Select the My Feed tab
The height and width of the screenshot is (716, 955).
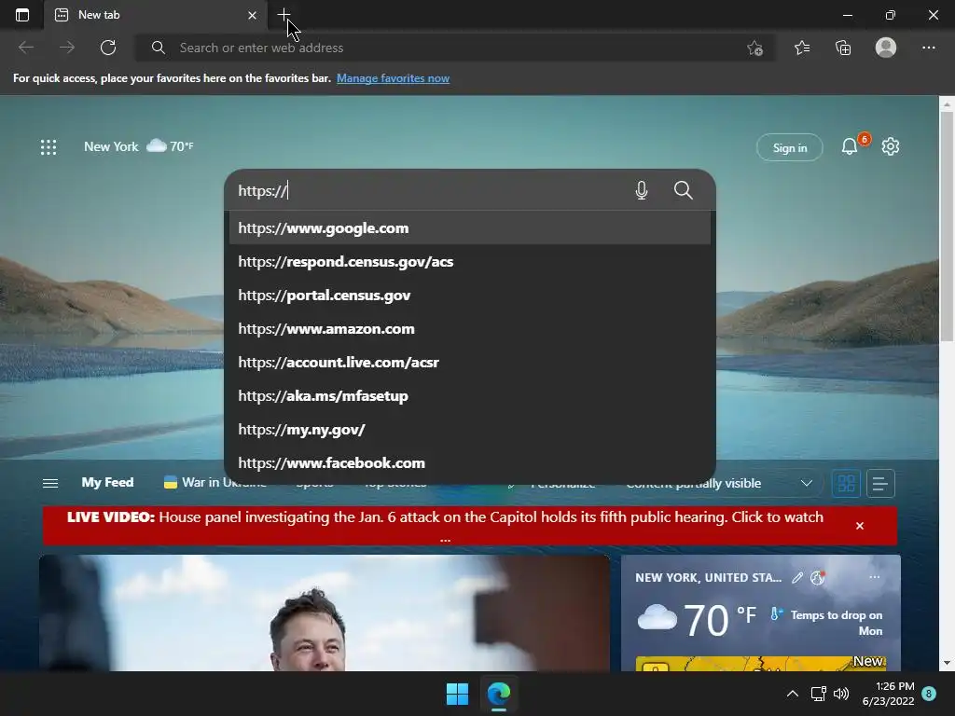click(x=108, y=482)
